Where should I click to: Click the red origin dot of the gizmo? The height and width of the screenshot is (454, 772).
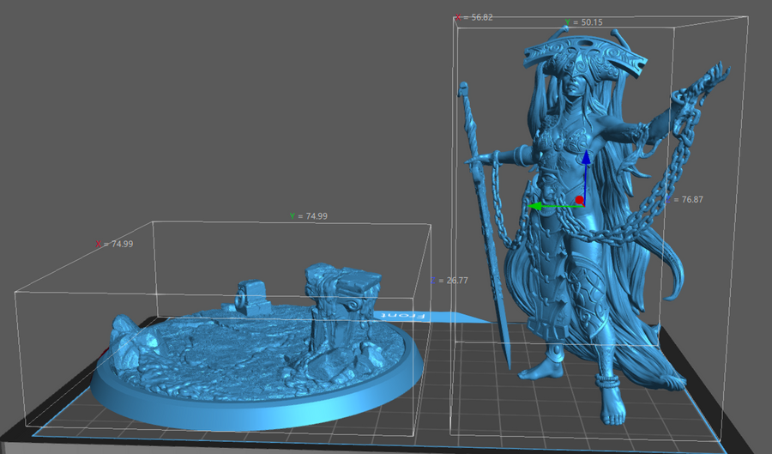580,201
